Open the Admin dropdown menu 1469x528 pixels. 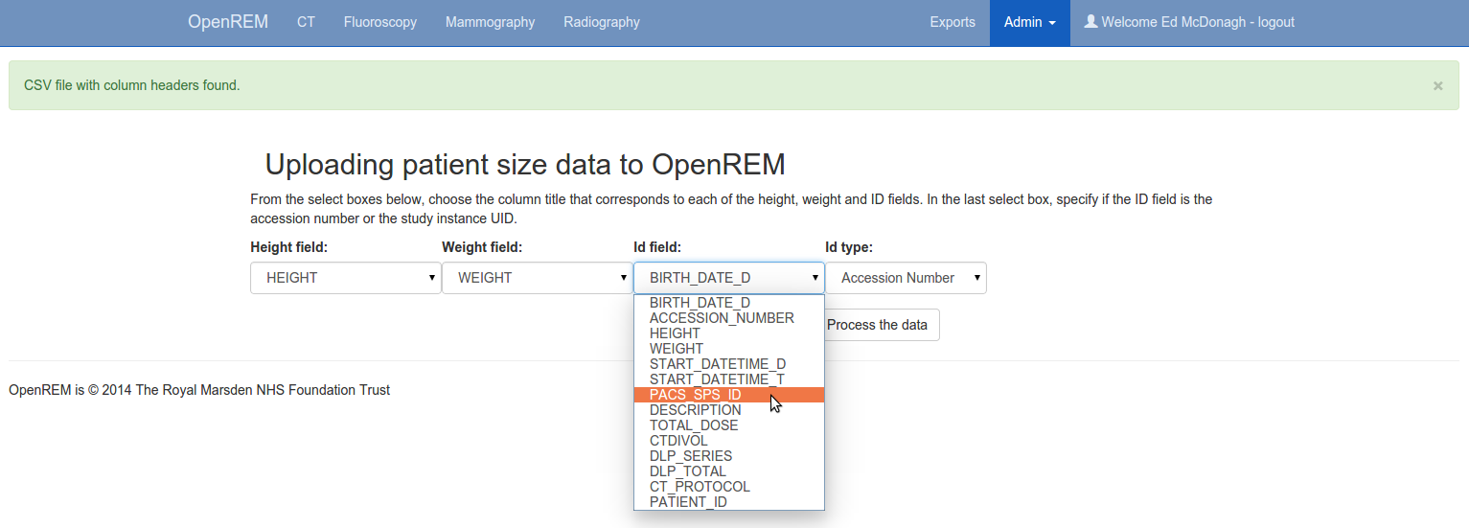point(1029,22)
